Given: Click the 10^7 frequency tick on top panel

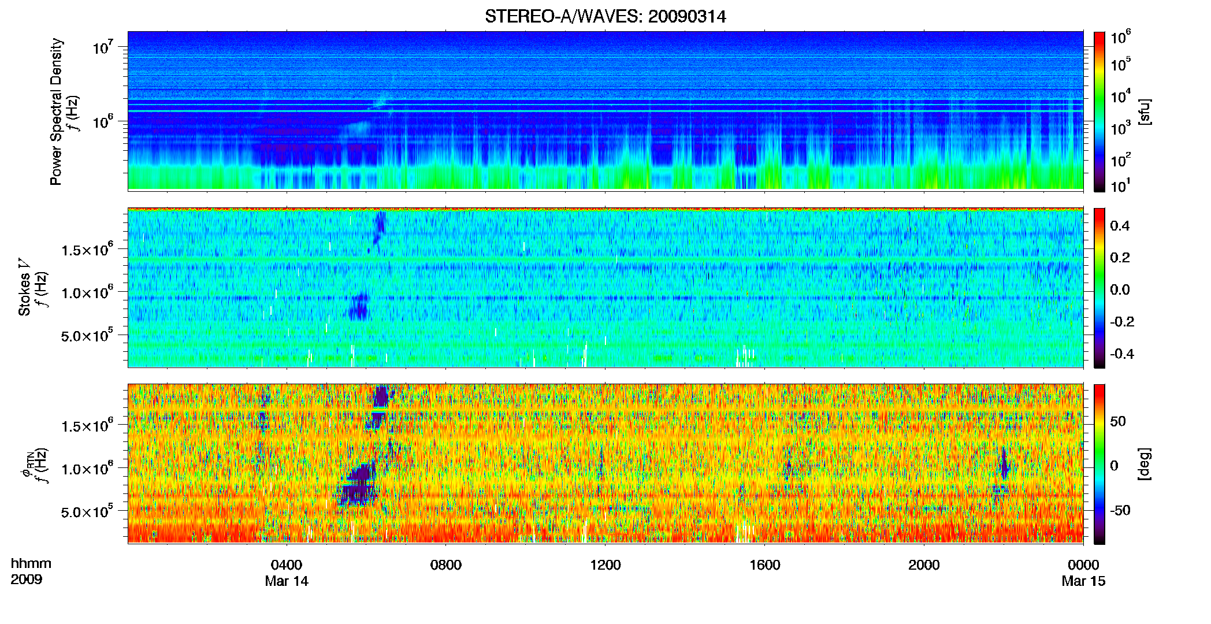Looking at the screenshot, I should (103, 46).
